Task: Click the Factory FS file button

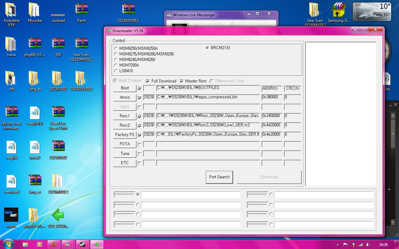Action: coord(125,135)
